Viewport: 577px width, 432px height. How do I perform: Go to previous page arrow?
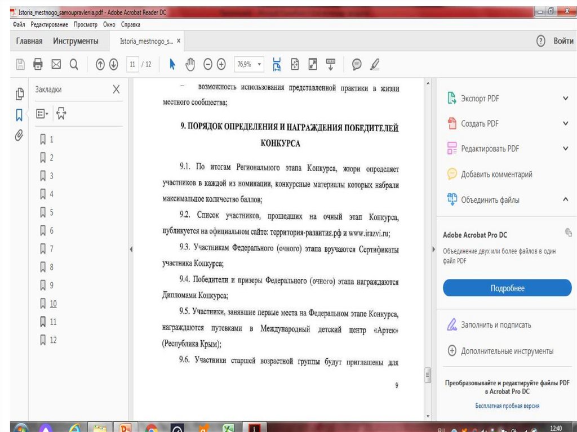click(100, 65)
